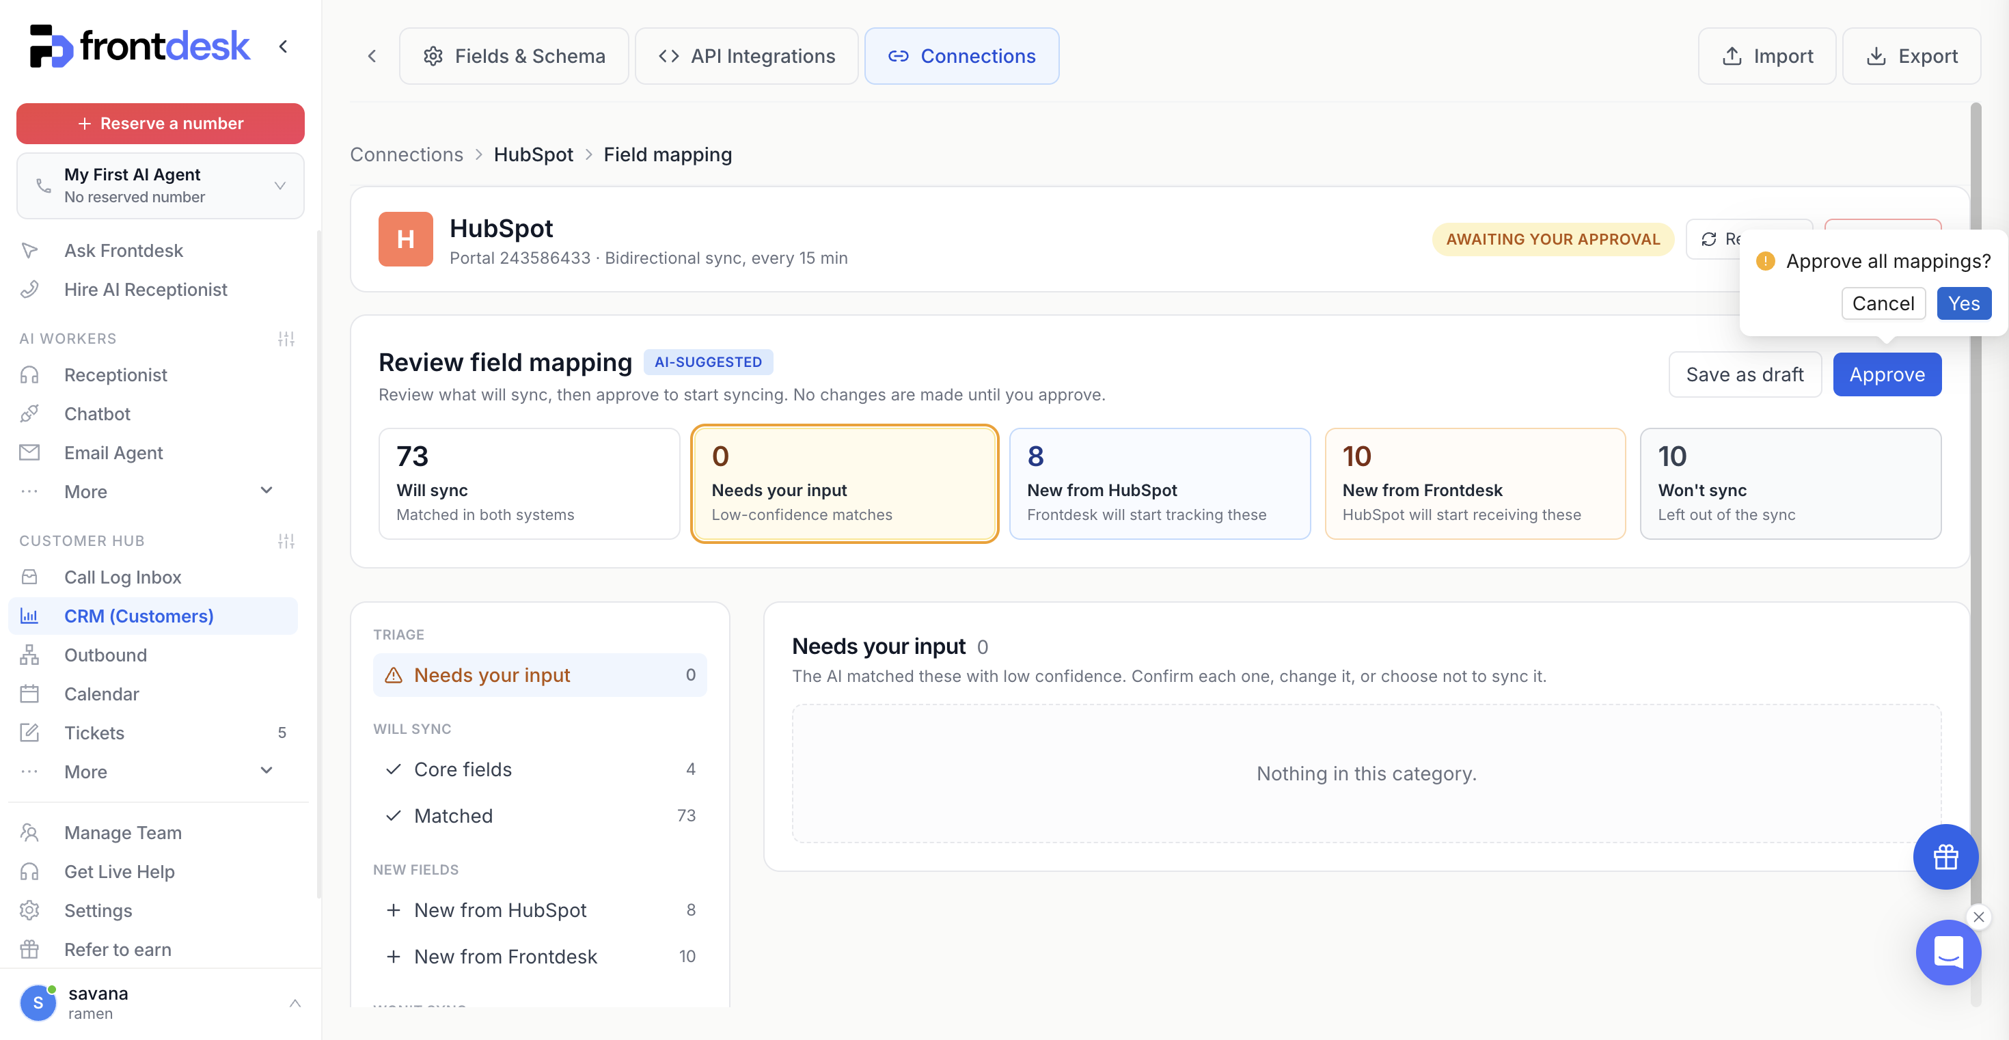
Task: Click the Chatbot icon in sidebar
Action: pyautogui.click(x=29, y=414)
